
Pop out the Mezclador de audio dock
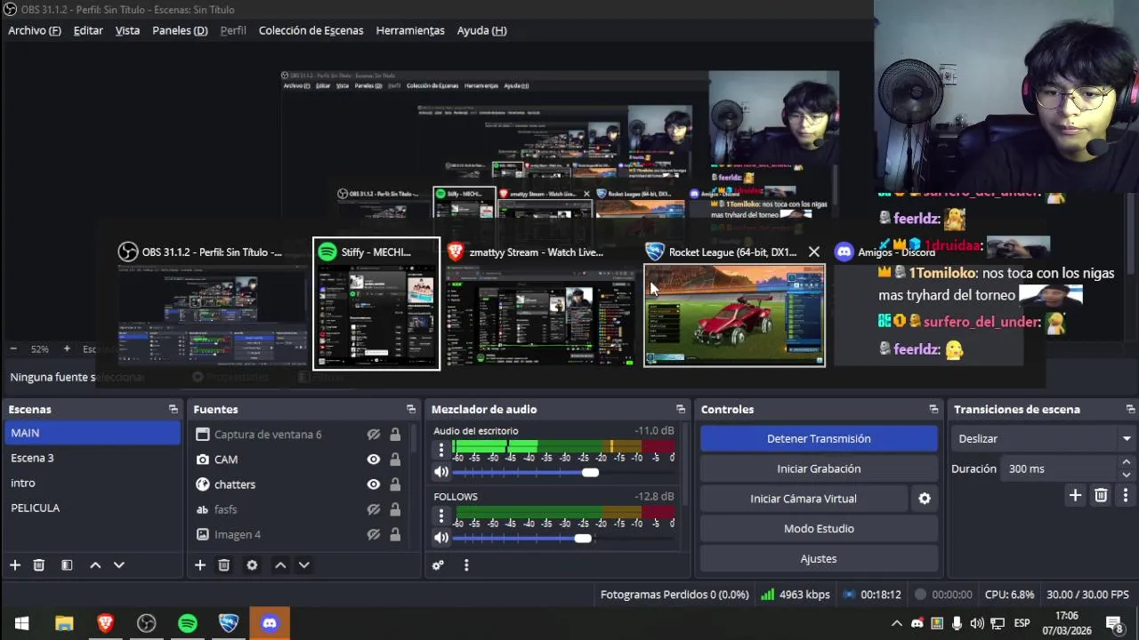point(681,410)
